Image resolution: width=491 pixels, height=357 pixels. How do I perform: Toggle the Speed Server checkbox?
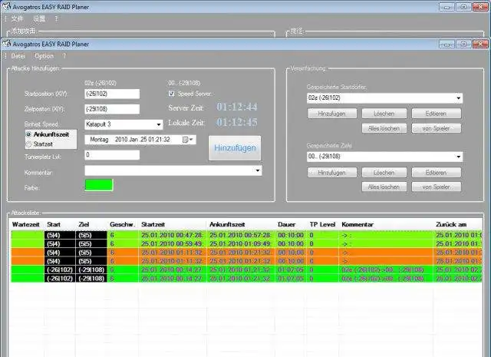point(172,94)
